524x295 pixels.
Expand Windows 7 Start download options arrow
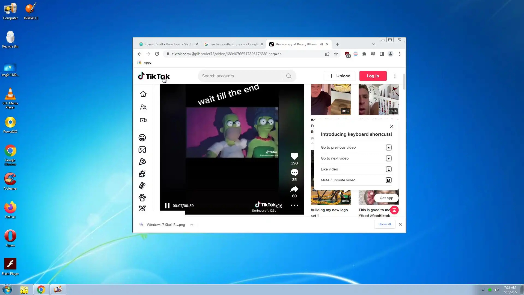(192, 225)
